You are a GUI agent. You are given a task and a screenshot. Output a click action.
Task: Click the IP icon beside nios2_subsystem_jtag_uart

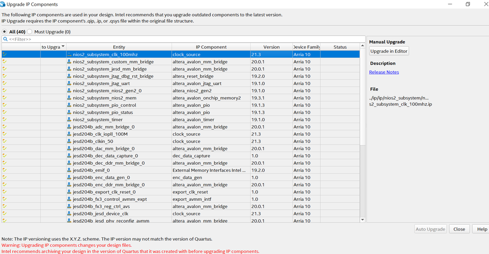pos(69,84)
